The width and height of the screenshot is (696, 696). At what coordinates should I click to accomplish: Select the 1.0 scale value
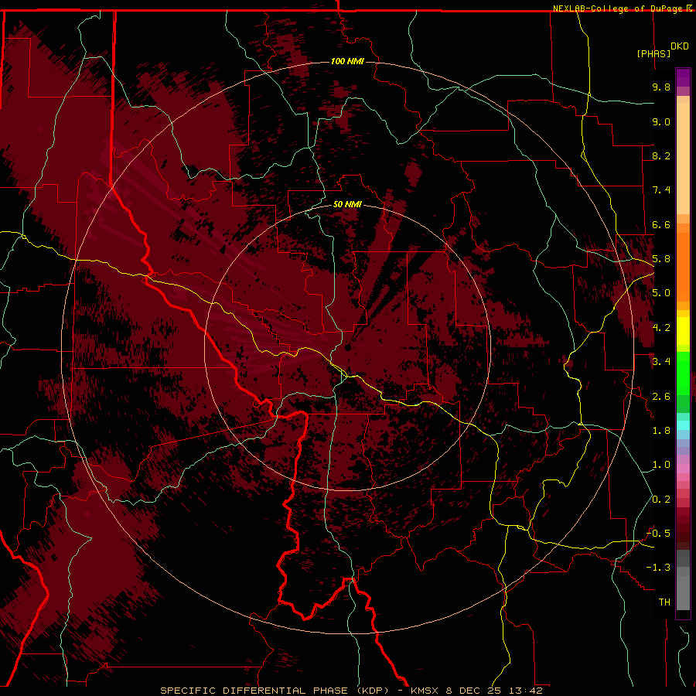pyautogui.click(x=661, y=465)
